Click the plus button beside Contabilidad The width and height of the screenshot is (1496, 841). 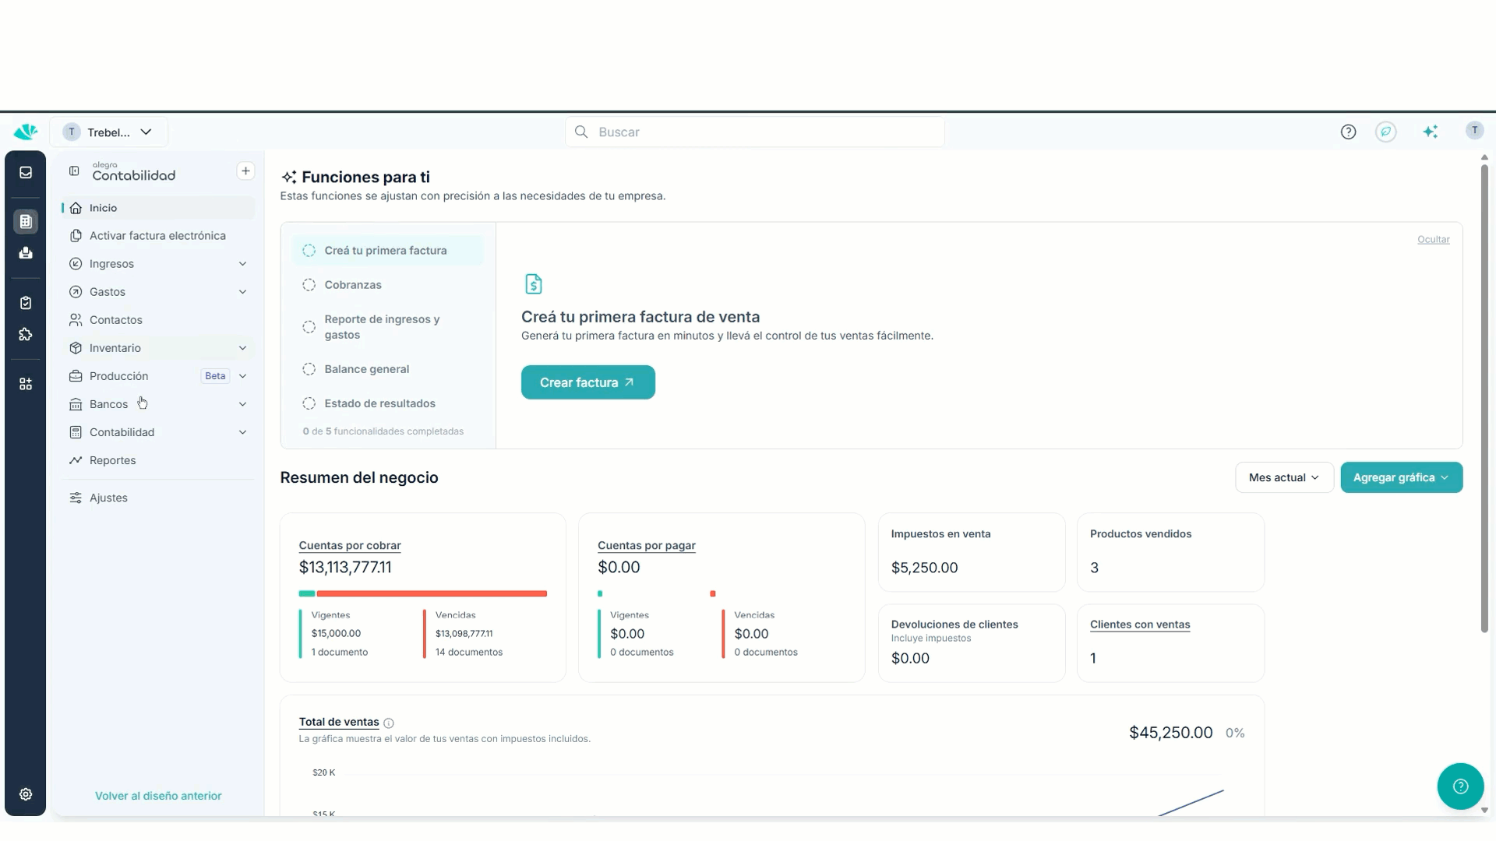245,171
